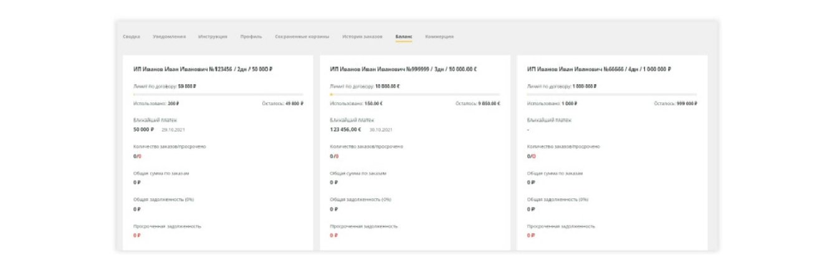The height and width of the screenshot is (273, 835).
Task: Click the payment date 30.10.2021
Action: (381, 130)
